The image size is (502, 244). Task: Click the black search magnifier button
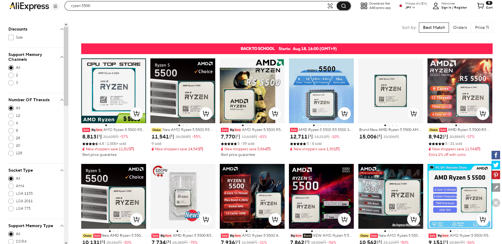343,6
